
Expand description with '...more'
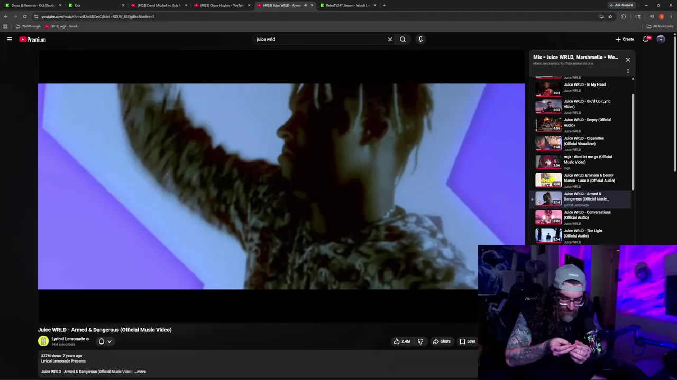(x=140, y=372)
